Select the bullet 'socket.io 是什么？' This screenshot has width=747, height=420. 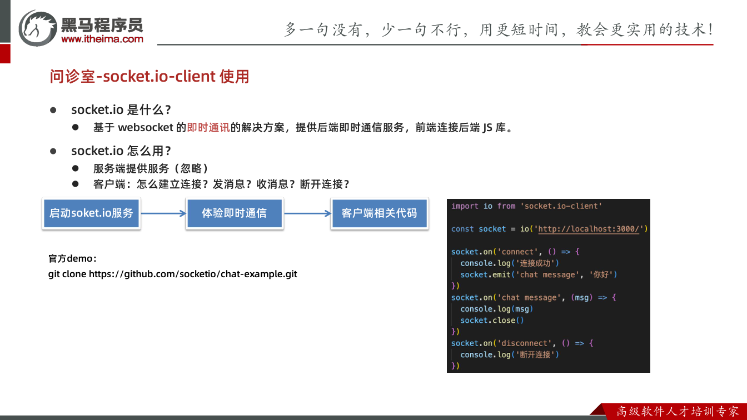pyautogui.click(x=121, y=109)
